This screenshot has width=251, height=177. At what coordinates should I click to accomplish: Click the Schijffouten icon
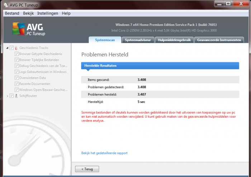point(16,96)
